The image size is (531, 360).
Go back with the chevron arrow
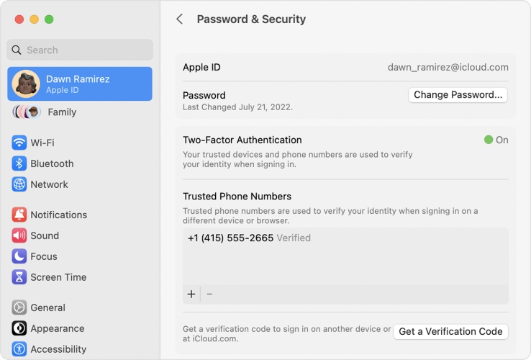coord(180,19)
